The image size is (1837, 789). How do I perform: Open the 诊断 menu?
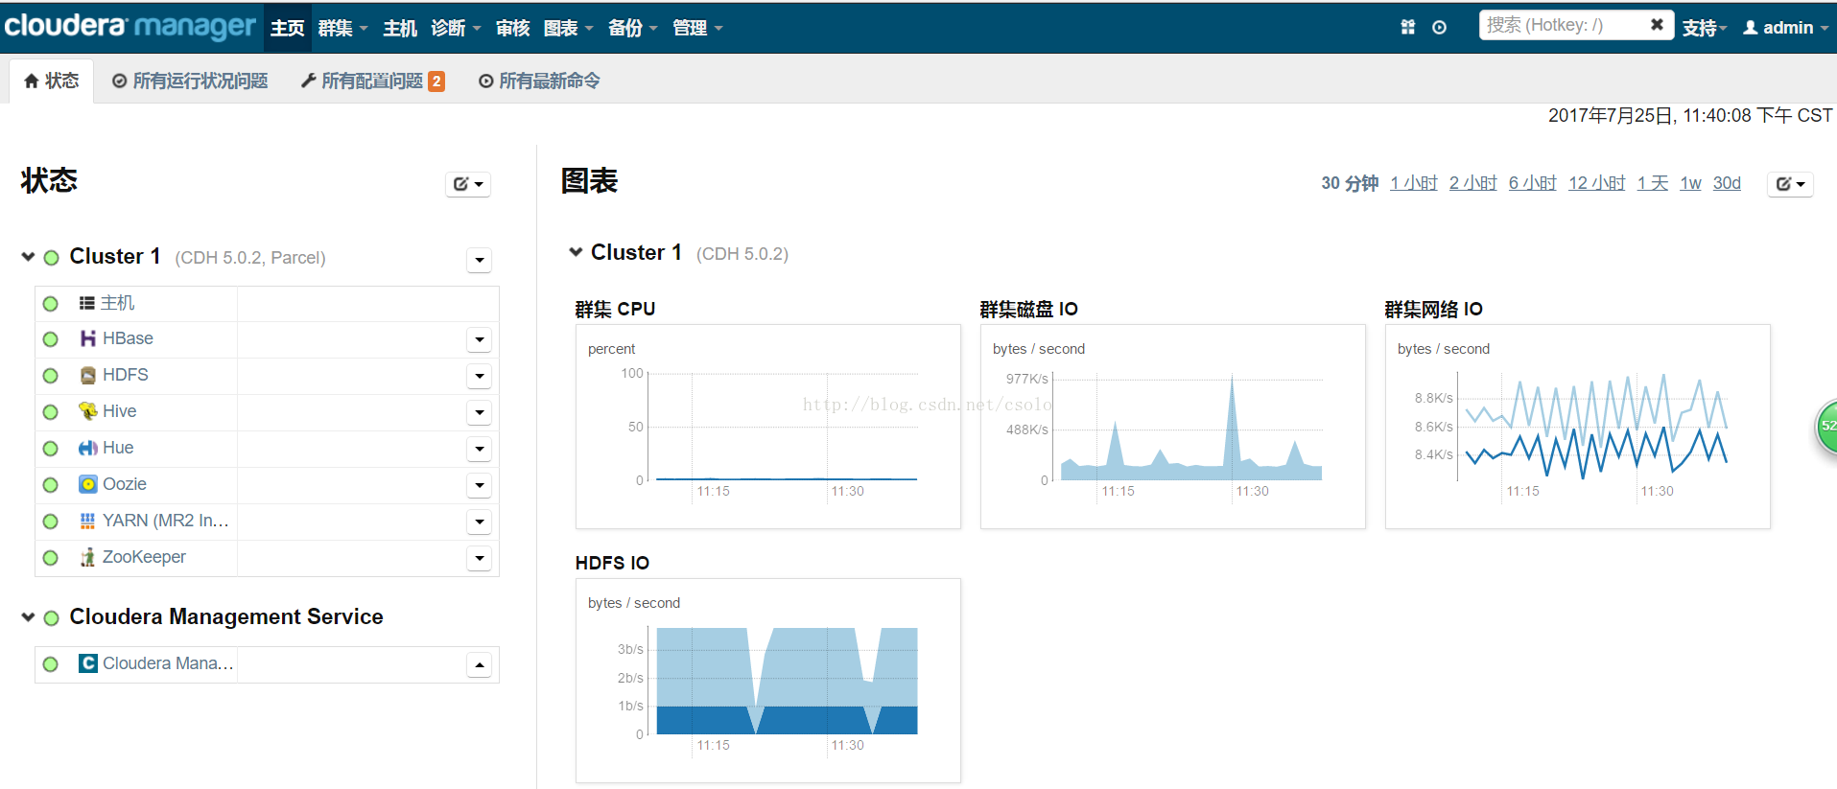(x=456, y=28)
